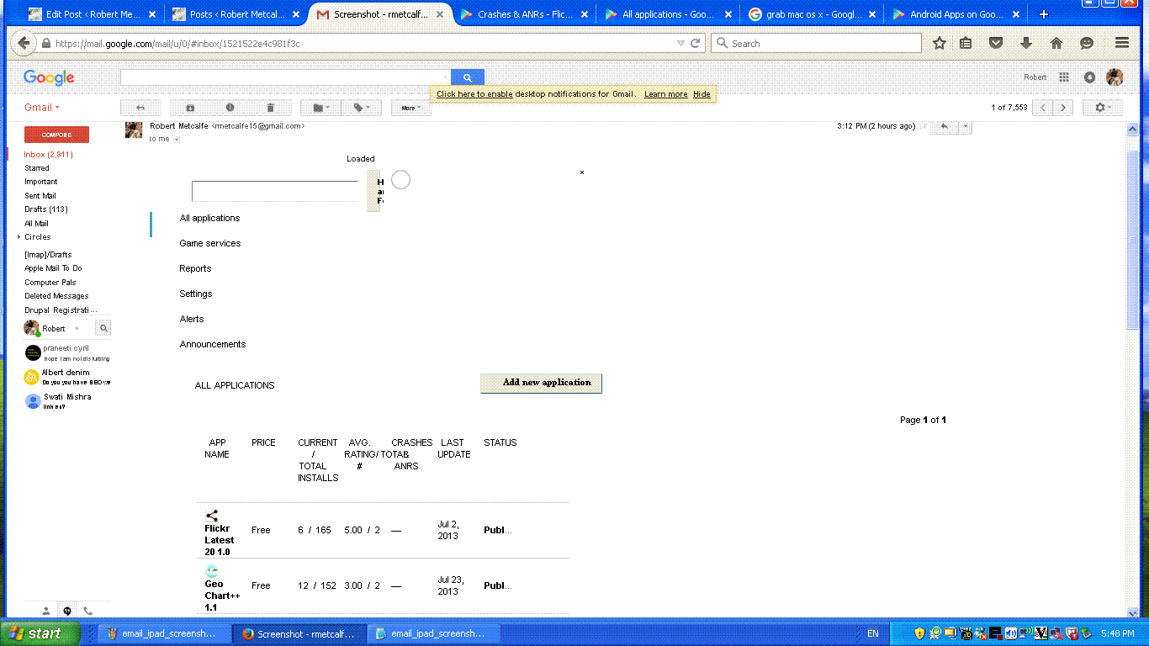Report spam using the exclamation icon
Screen dimensions: 1149x646
[230, 108]
